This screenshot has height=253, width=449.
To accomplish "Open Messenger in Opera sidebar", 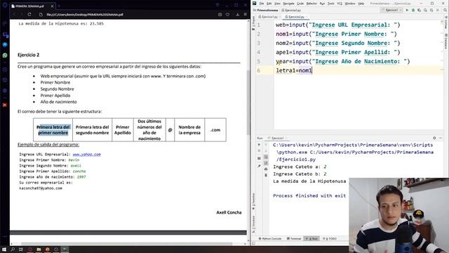I will pyautogui.click(x=5, y=45).
